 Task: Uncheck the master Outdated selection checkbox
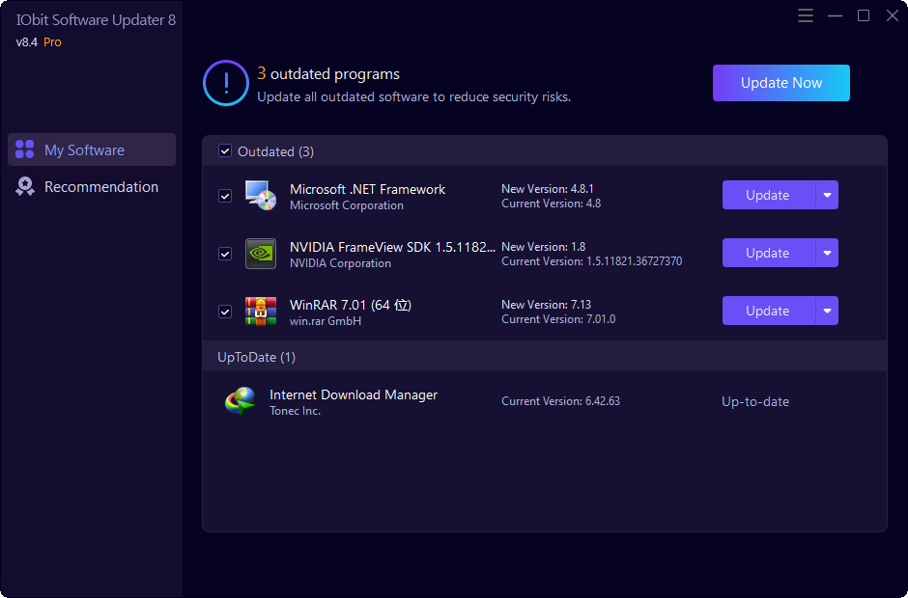click(x=225, y=151)
